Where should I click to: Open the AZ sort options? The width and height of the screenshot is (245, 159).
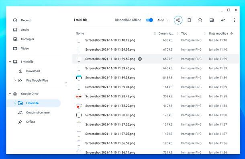(x=223, y=20)
